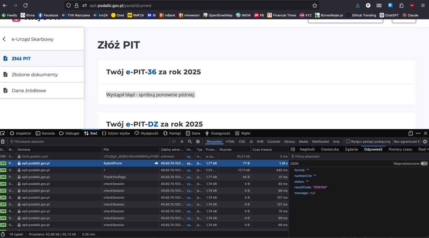Open request blocking icon in network toolbar

point(198,142)
